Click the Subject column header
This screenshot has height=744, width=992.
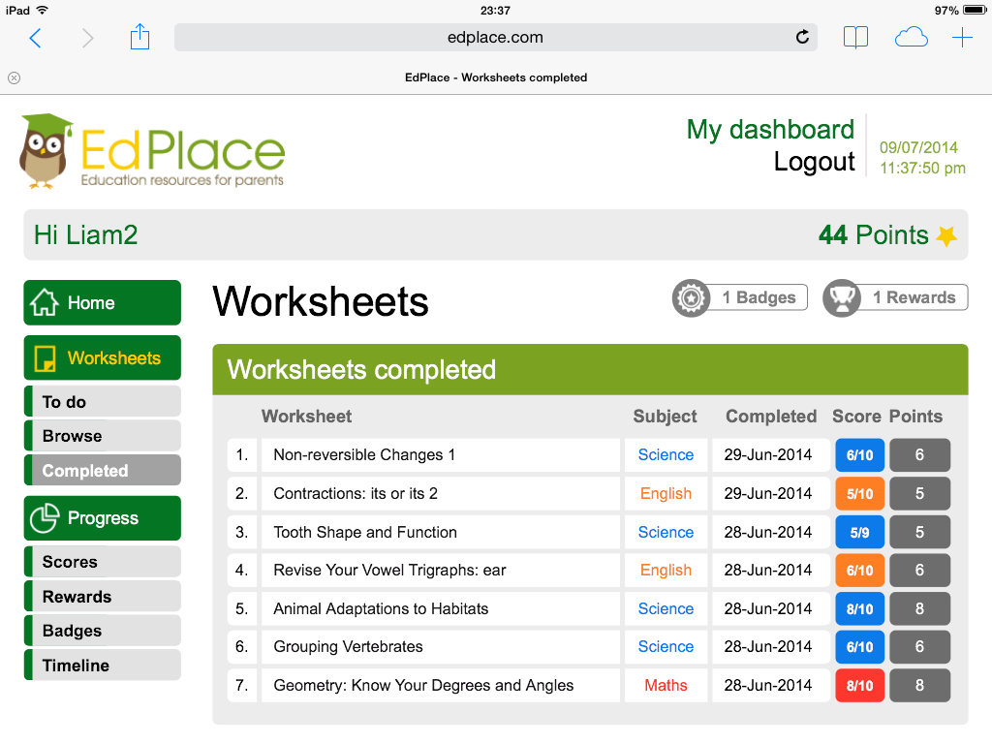pos(665,417)
